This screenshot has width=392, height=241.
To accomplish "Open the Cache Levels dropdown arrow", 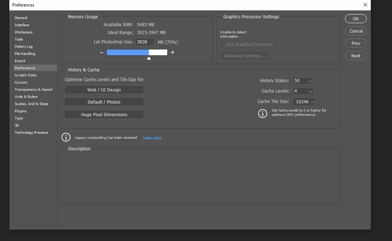I will [x=310, y=91].
